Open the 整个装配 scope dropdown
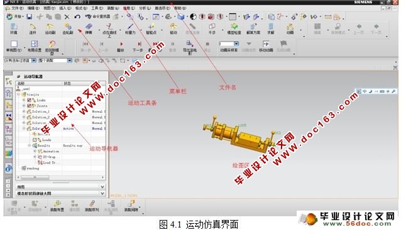 tap(70, 60)
